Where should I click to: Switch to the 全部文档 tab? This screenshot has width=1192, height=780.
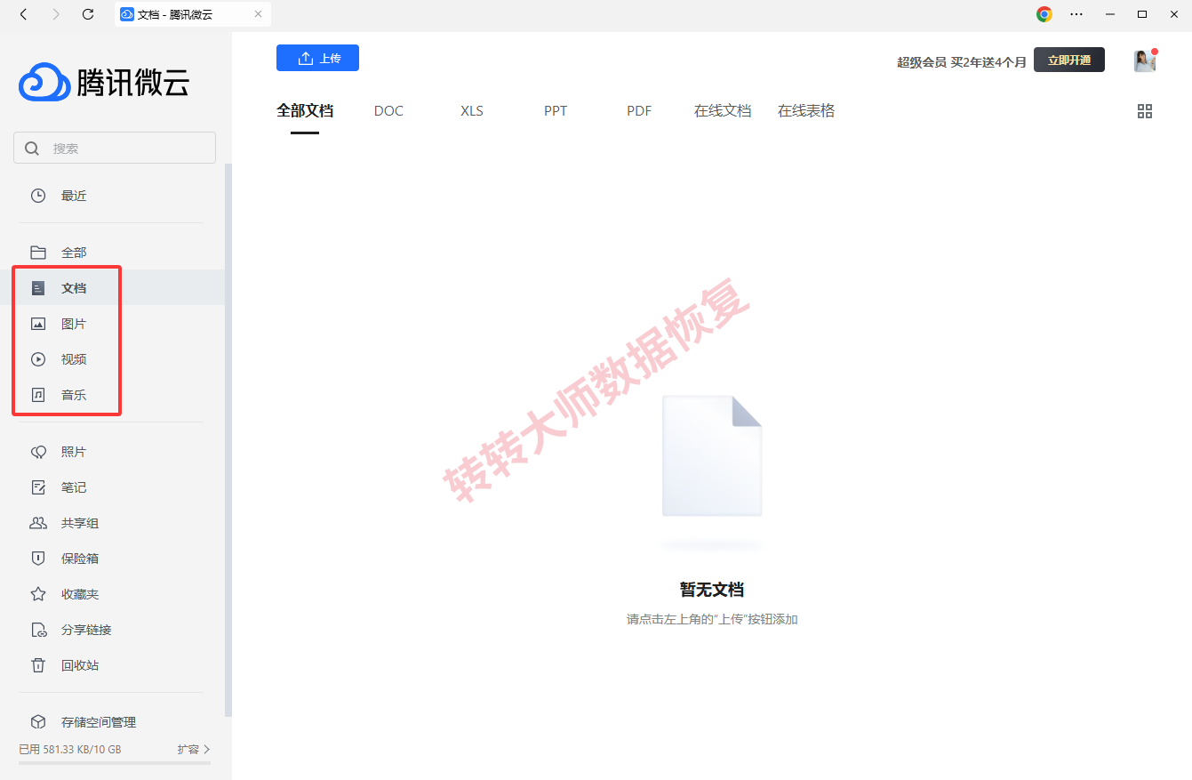pos(305,111)
